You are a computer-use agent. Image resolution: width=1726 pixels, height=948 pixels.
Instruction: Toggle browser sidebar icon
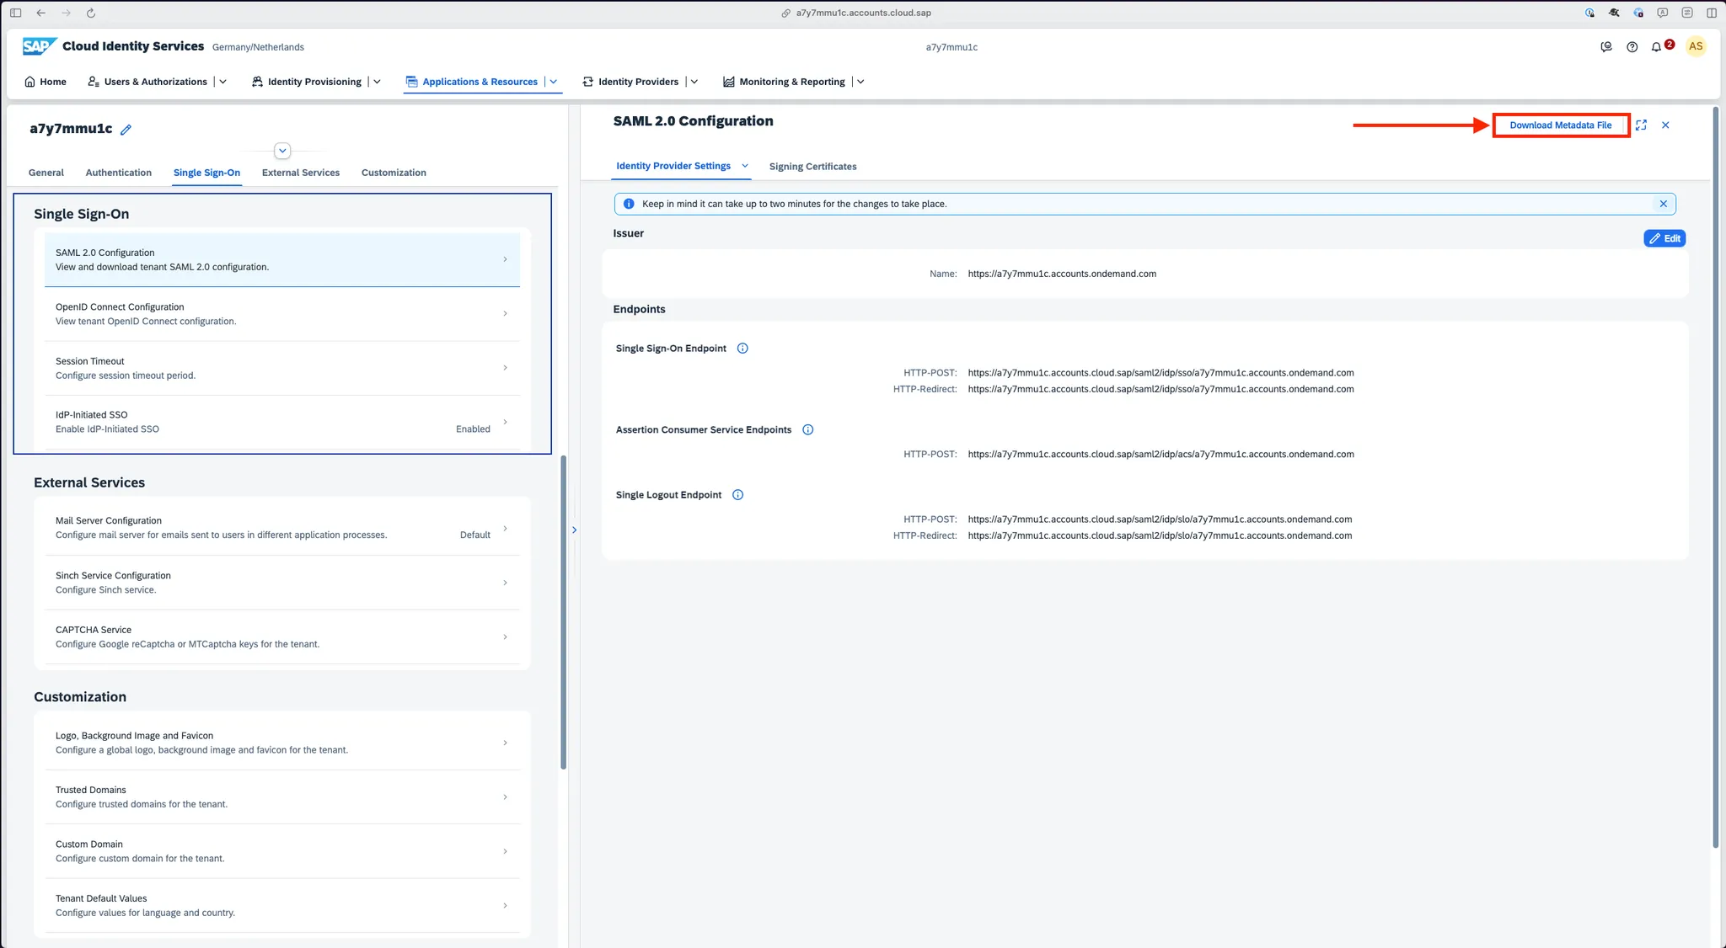[x=15, y=13]
